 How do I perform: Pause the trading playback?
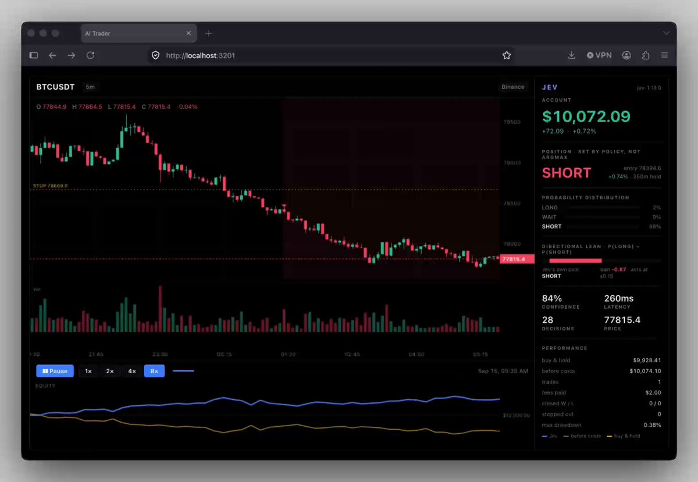click(x=55, y=371)
